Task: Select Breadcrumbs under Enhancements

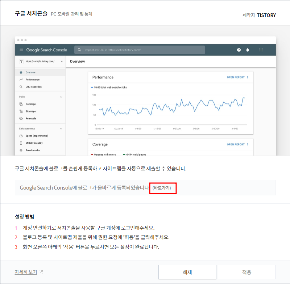Action: pyautogui.click(x=33, y=150)
